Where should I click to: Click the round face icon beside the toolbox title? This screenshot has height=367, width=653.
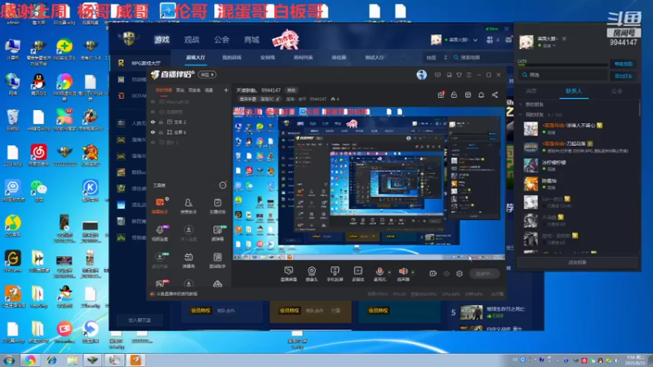(223, 185)
